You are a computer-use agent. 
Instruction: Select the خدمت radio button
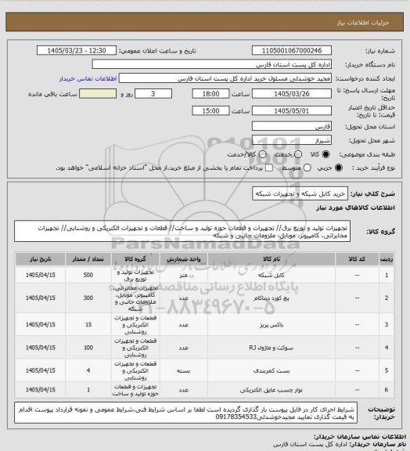coord(298,154)
